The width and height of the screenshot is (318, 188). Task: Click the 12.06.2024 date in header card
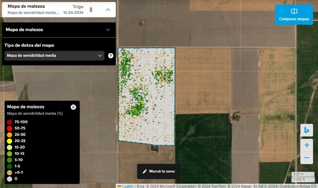click(73, 13)
